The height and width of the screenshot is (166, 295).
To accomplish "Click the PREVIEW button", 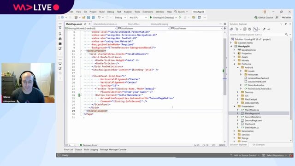I will click(286, 18).
